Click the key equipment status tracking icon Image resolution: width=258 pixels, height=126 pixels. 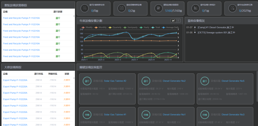158,8
